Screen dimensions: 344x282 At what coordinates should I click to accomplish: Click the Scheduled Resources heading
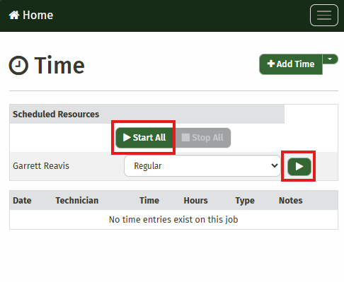(56, 114)
